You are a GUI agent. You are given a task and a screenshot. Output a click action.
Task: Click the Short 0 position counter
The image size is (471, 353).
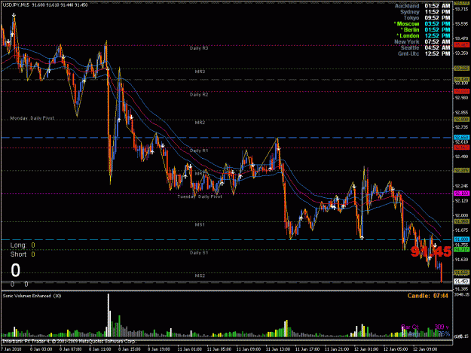pos(23,254)
